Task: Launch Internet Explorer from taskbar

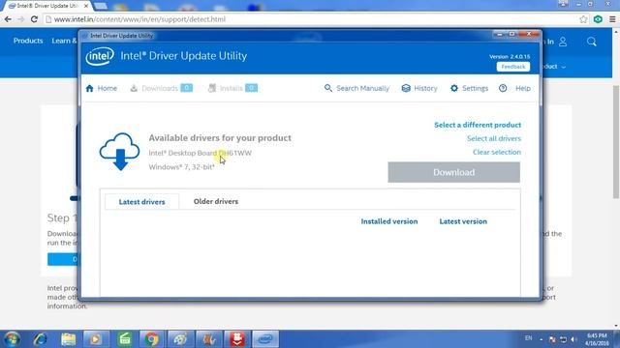Action: pyautogui.click(x=40, y=339)
